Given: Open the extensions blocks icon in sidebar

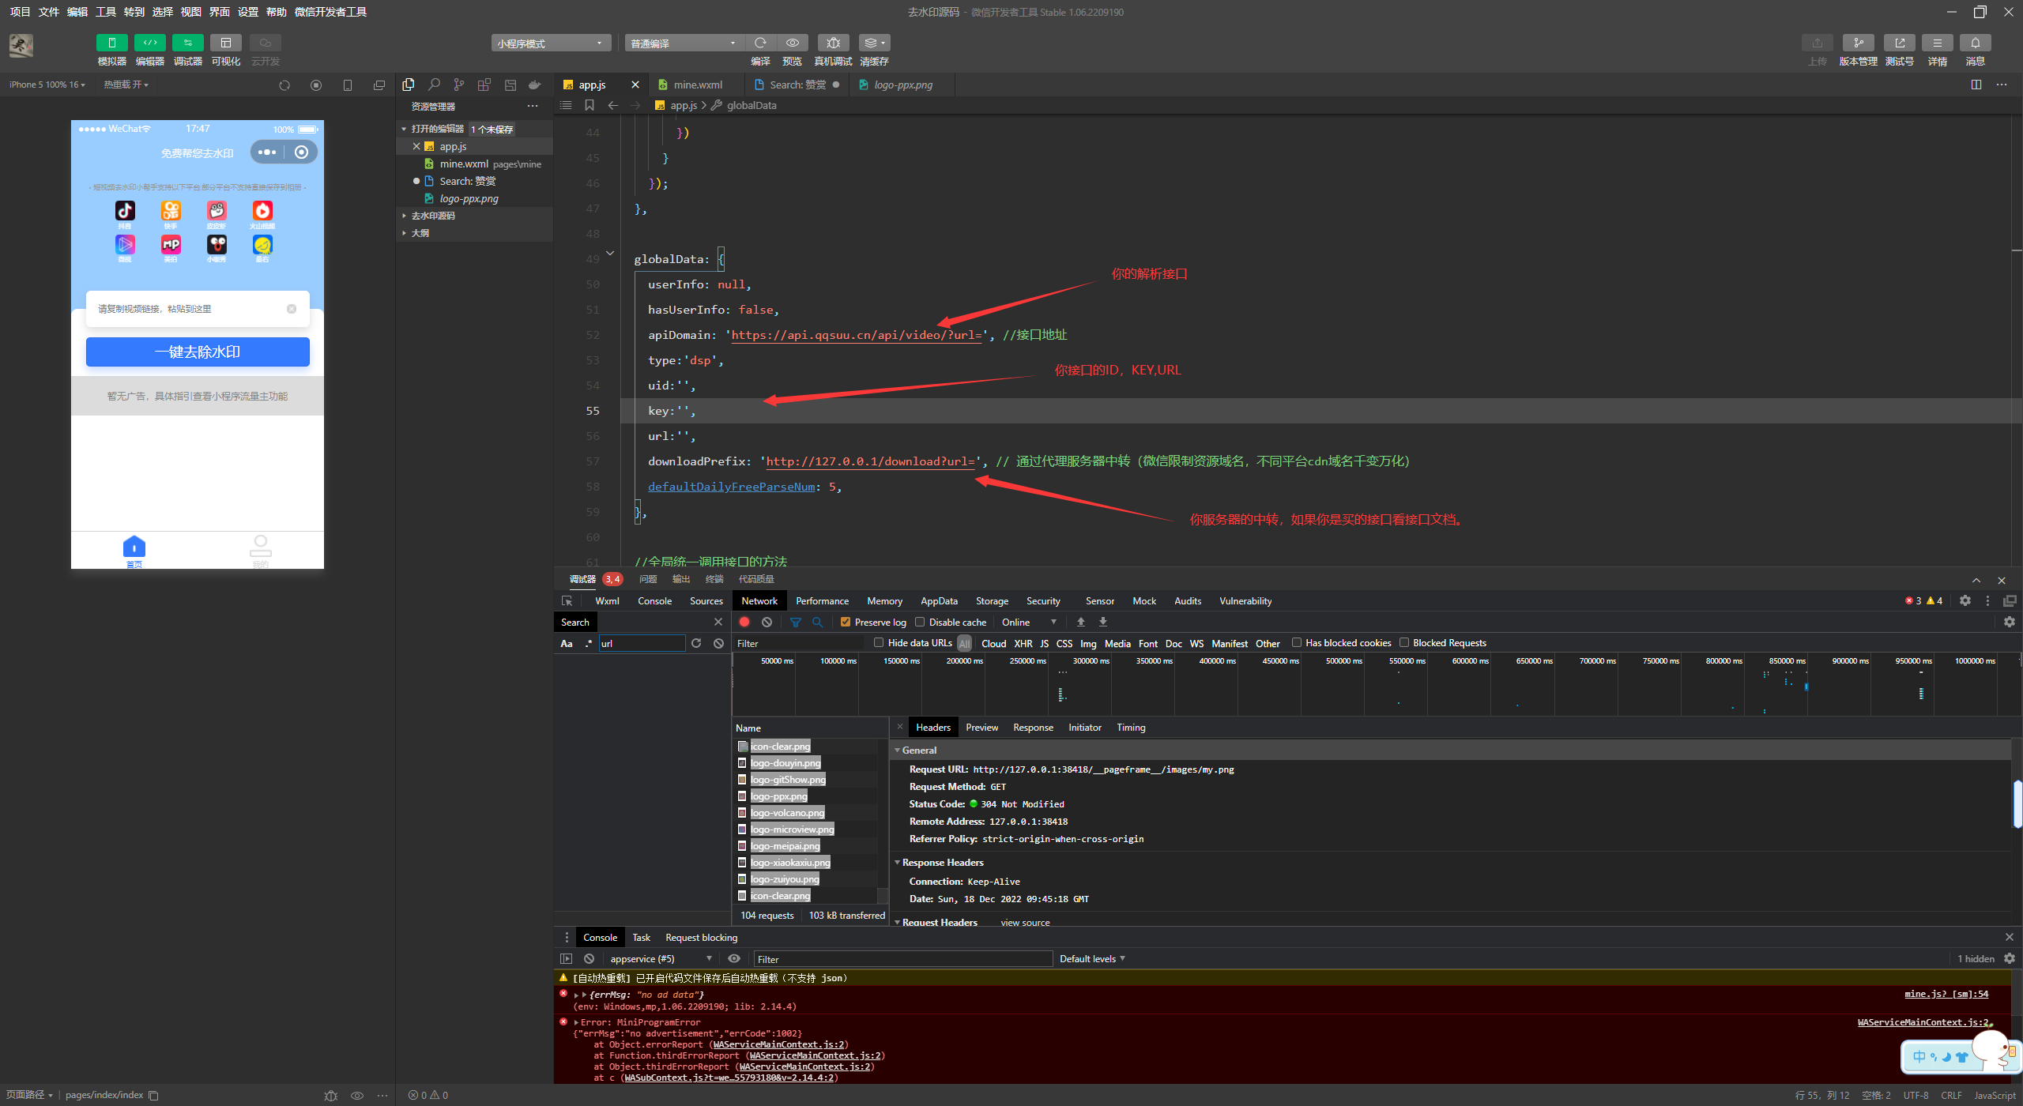Looking at the screenshot, I should coord(484,85).
